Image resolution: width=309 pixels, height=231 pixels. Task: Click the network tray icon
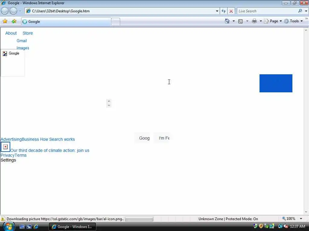[x=280, y=226]
